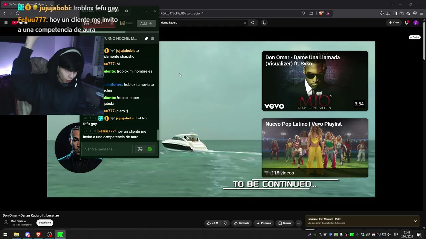Focus the YouTube search field
Image resolution: width=426 pixels, height=239 pixels.
point(201,23)
